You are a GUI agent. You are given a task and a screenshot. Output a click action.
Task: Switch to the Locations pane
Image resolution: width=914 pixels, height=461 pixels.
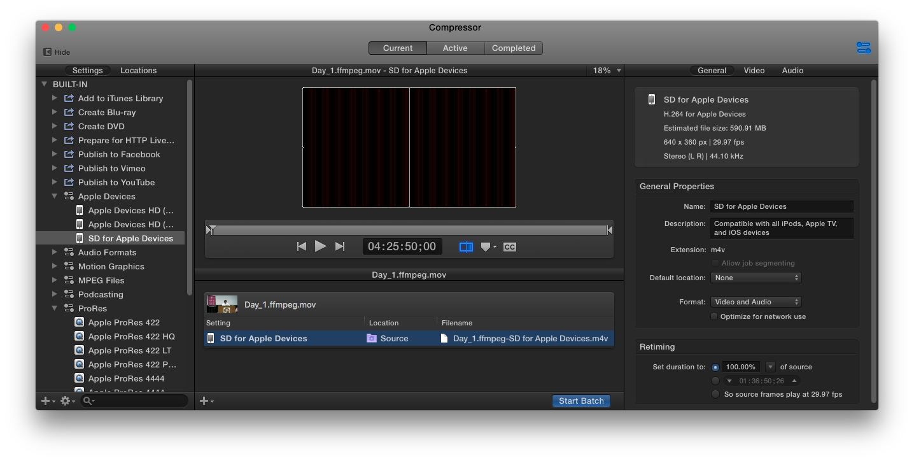pos(138,71)
